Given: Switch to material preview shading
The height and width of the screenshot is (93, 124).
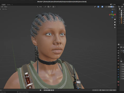Looking at the screenshot, I should tap(112, 7).
